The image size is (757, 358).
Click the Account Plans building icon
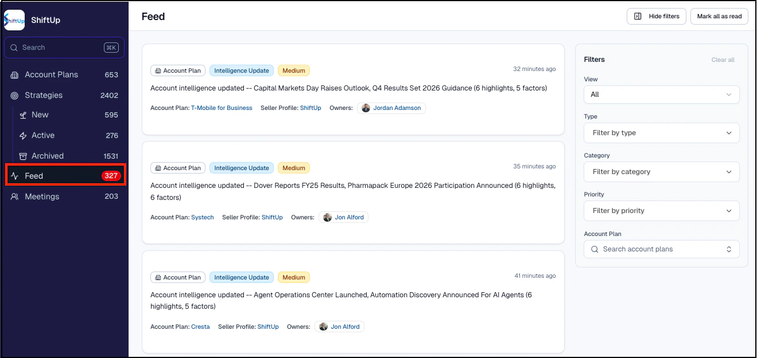point(14,75)
